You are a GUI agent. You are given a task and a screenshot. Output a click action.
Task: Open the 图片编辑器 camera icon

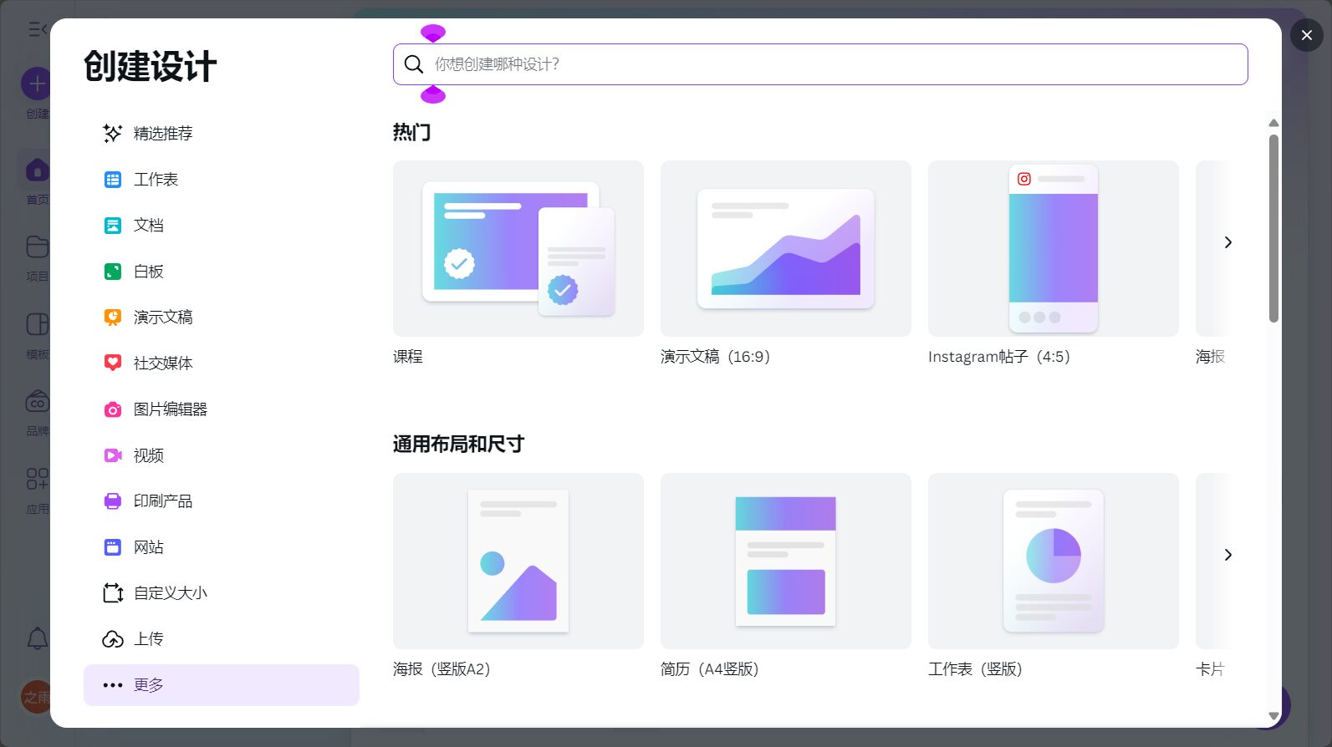112,409
